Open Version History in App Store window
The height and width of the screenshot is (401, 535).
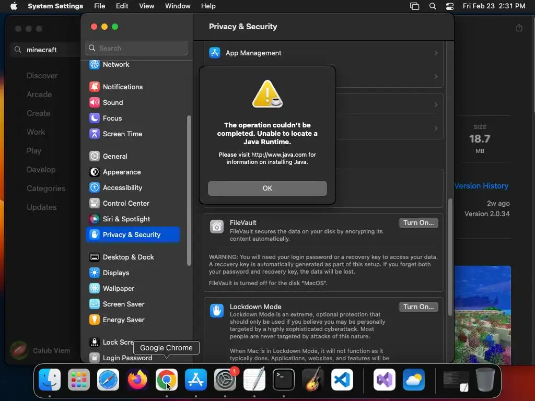click(481, 186)
